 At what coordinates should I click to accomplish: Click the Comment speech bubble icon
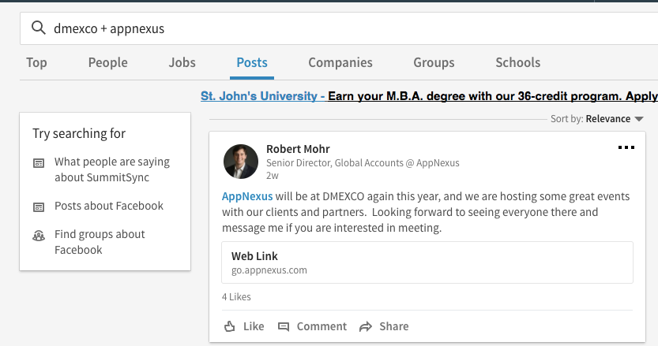pos(284,326)
